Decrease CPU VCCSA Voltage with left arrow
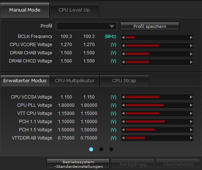 123,97
